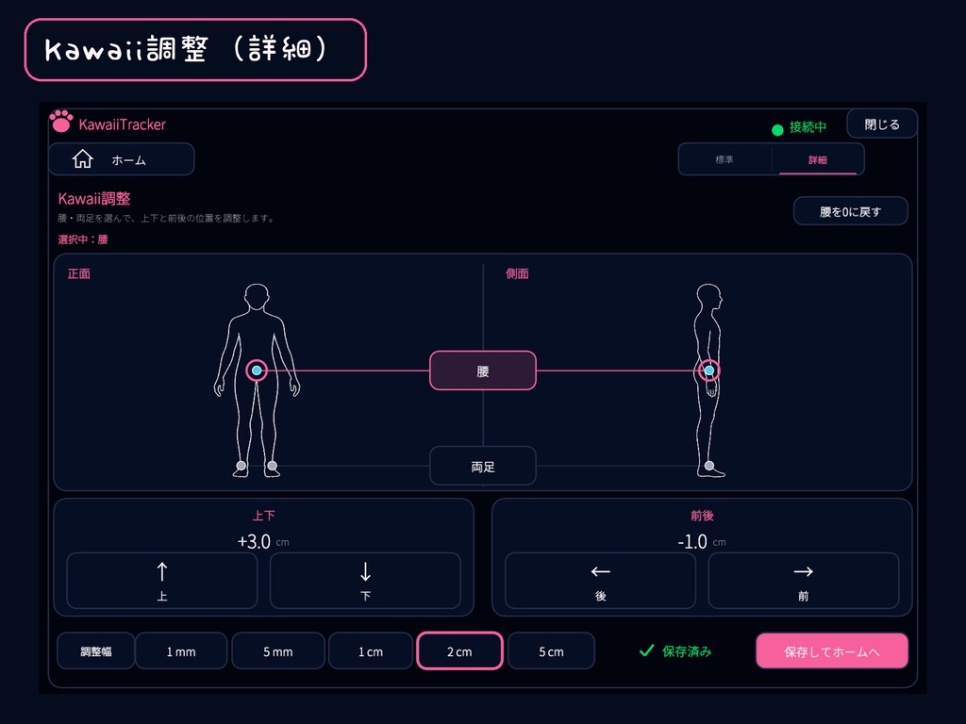Set adjustment step to 5 mm
This screenshot has height=724, width=966.
click(x=278, y=651)
